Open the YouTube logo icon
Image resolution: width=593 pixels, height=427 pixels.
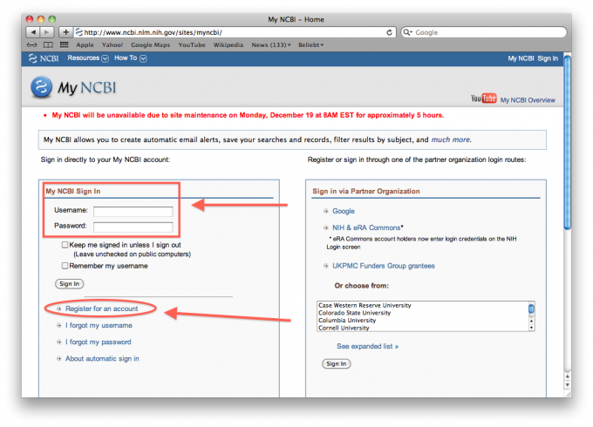483,98
